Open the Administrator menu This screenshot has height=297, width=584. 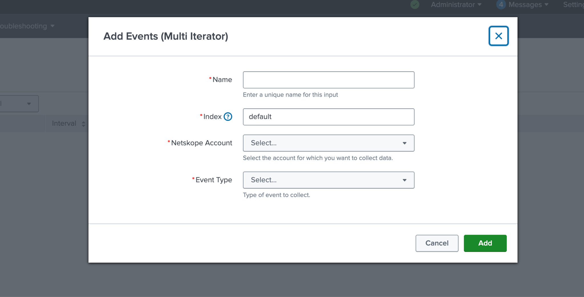pyautogui.click(x=456, y=5)
